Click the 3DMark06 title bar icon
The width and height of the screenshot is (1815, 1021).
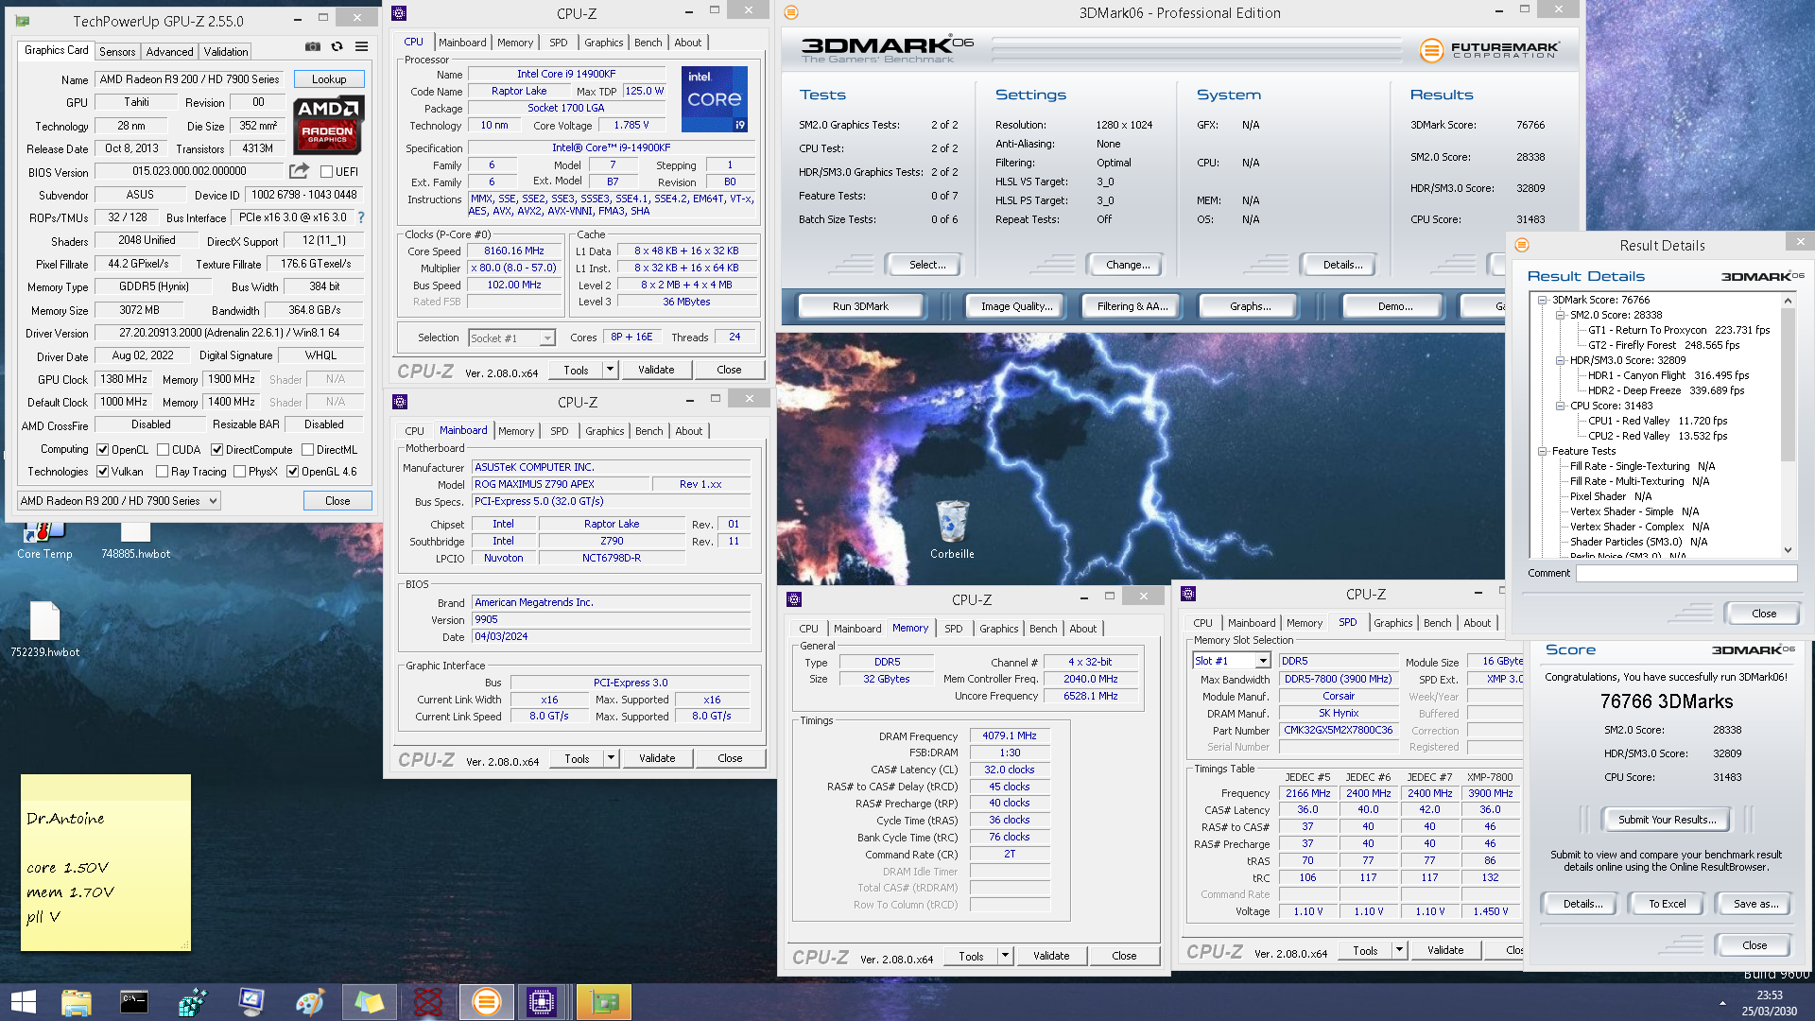click(x=791, y=12)
